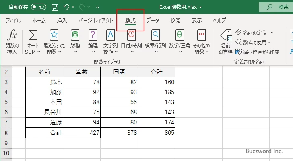Click the 選択範囲から作成 button label
This screenshot has width=293, height=161.
click(x=261, y=52)
